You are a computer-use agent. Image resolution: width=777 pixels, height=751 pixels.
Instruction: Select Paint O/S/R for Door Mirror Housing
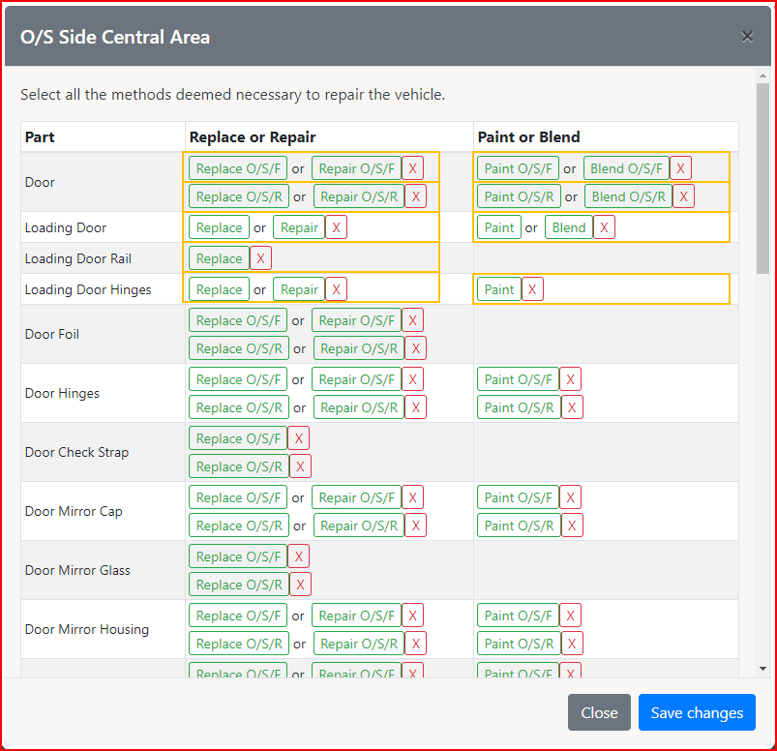(519, 644)
